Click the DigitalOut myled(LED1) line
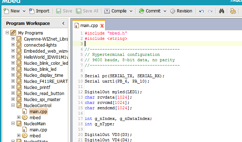Viewport: 242px width, 142px height. 113,92
